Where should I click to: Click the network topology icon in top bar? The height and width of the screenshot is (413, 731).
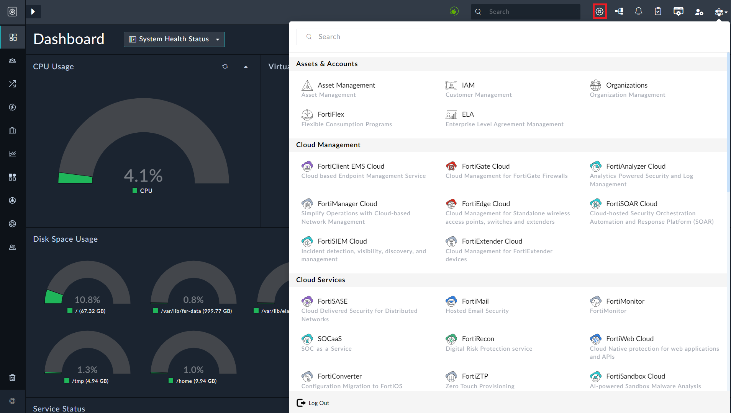click(x=619, y=11)
